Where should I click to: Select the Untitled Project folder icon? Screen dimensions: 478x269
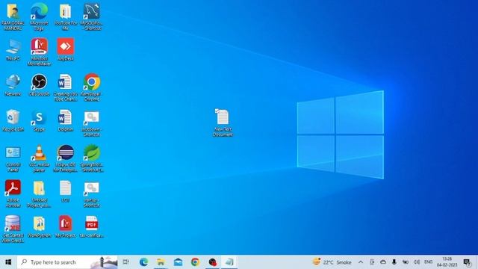pos(39,194)
